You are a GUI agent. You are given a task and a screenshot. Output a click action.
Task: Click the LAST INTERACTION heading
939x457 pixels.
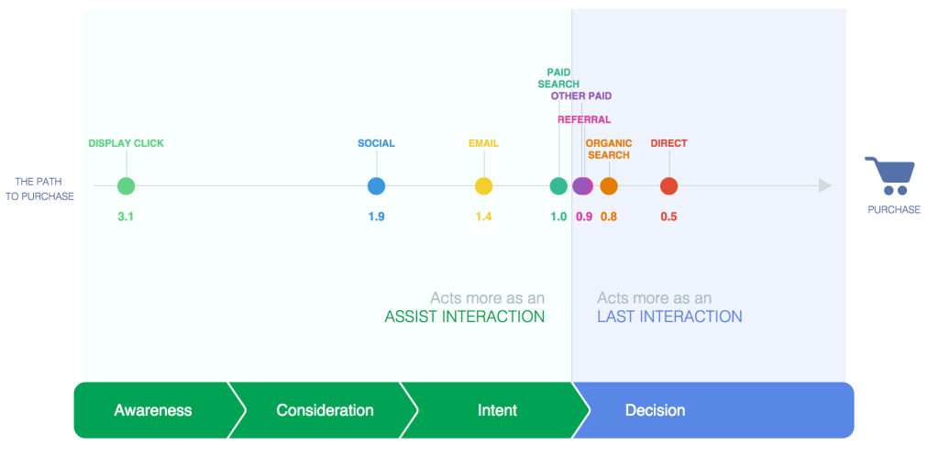click(669, 317)
